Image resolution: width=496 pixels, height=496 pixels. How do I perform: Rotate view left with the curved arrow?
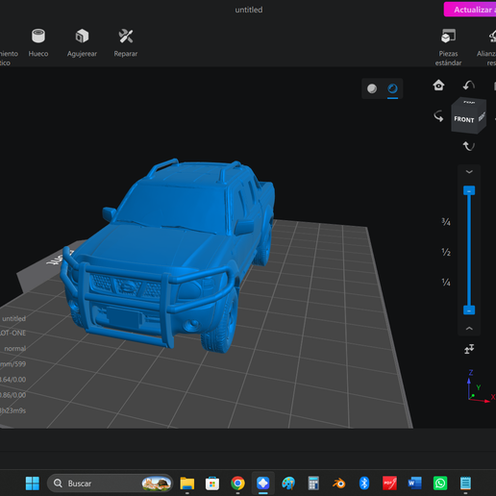(x=438, y=116)
